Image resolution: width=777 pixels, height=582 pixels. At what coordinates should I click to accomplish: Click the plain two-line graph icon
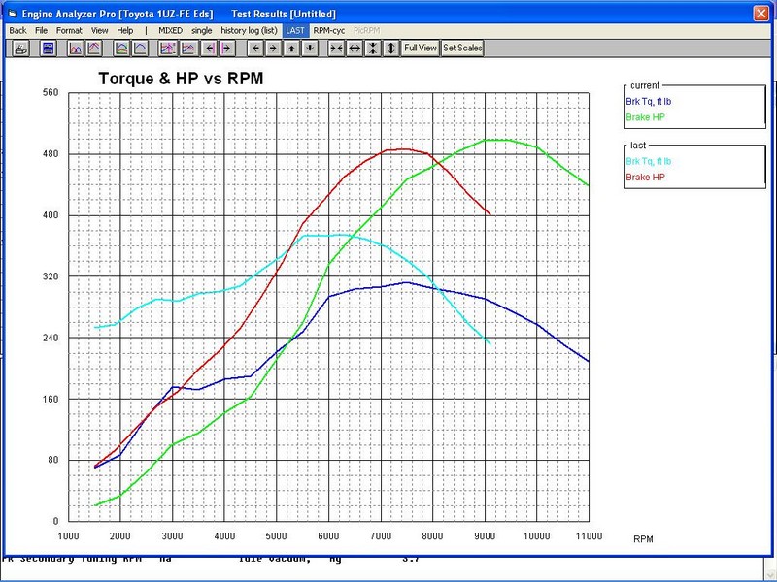tap(188, 48)
